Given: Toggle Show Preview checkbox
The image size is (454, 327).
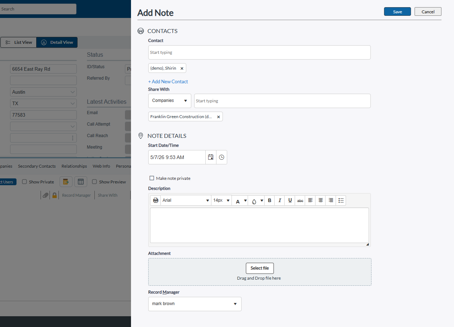Looking at the screenshot, I should pyautogui.click(x=94, y=182).
